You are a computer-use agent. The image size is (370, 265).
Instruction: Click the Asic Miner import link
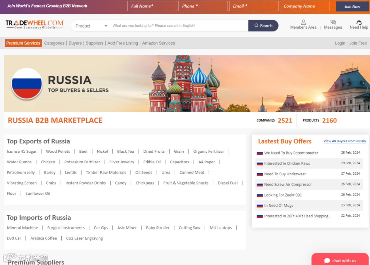tap(127, 228)
